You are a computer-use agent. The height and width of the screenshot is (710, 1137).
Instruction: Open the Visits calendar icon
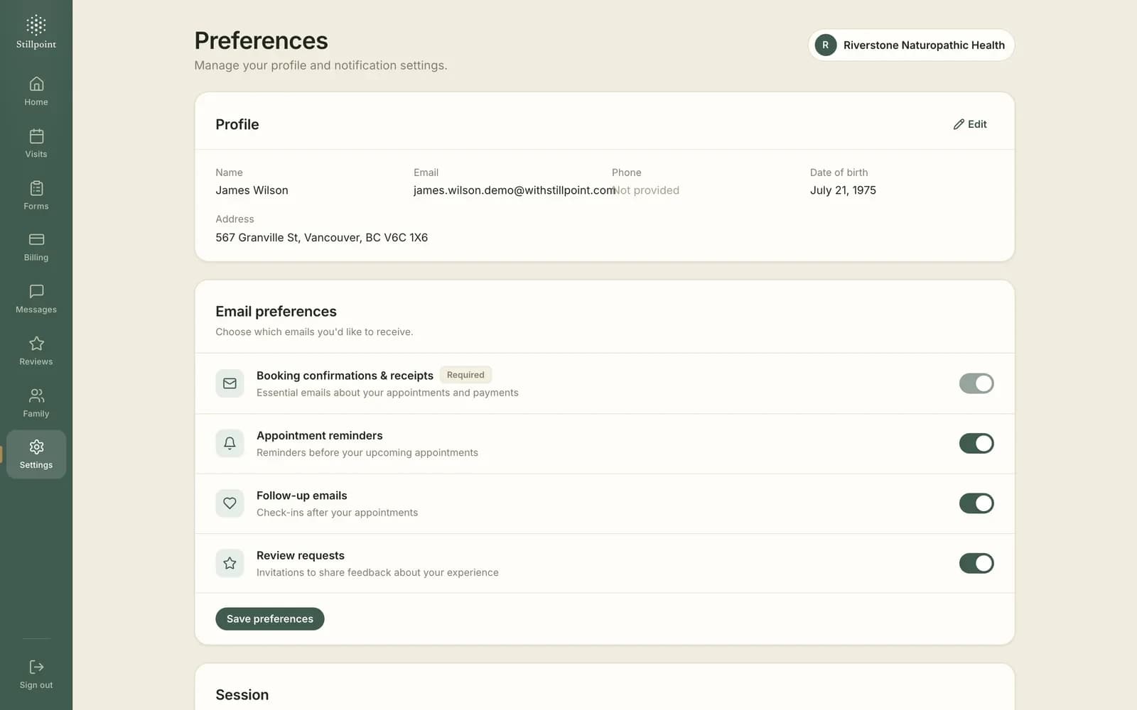(36, 136)
